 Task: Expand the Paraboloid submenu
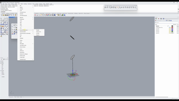point(25,19)
